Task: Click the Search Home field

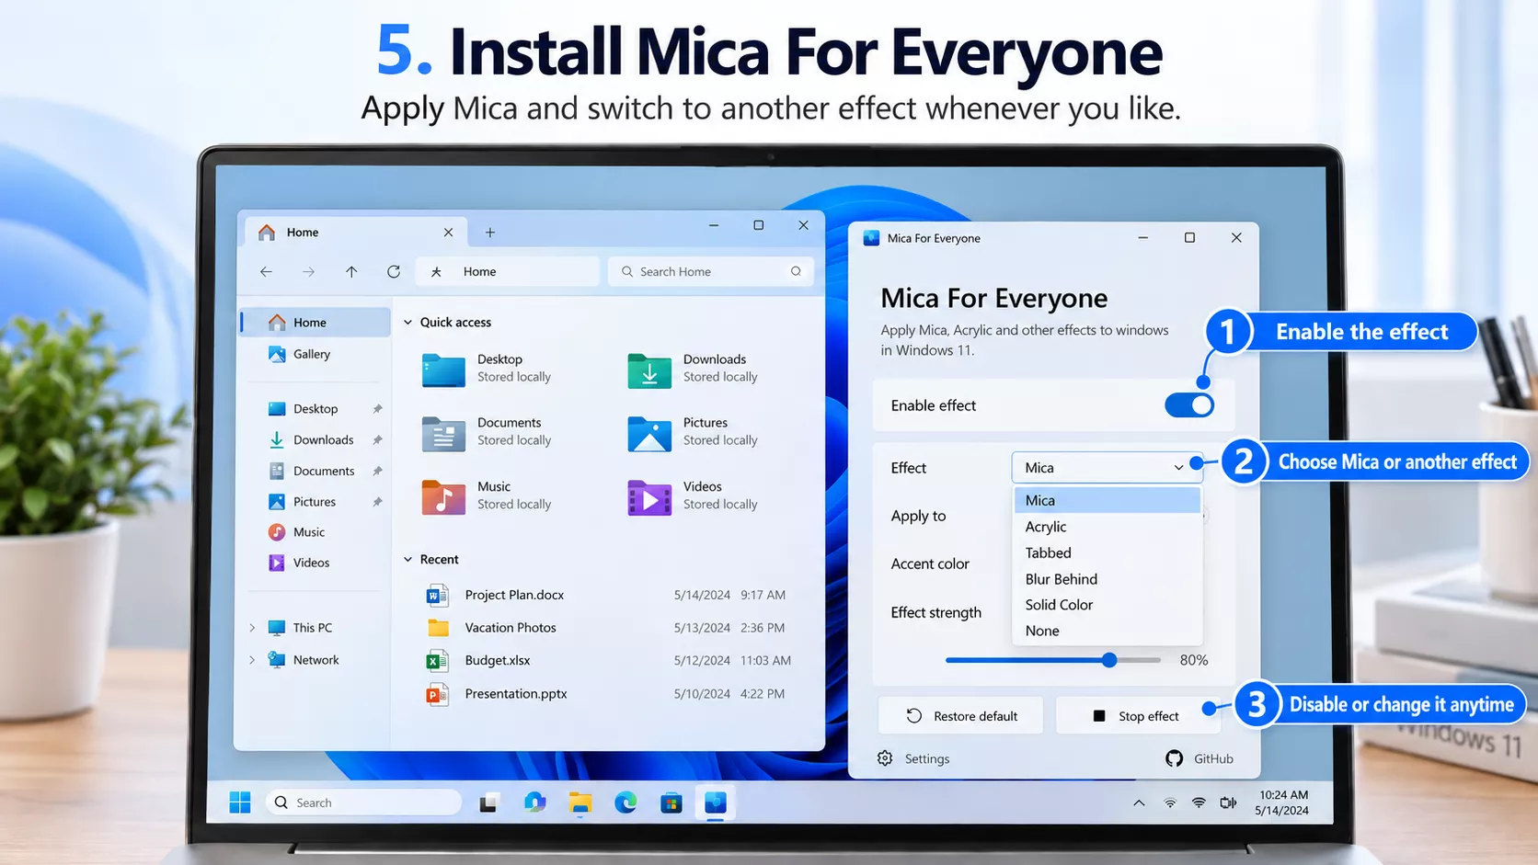Action: coord(711,272)
